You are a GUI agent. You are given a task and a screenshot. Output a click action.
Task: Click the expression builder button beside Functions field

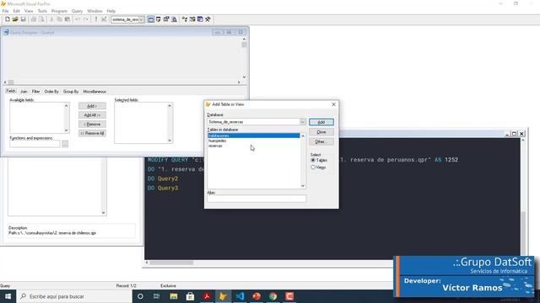[x=65, y=144]
